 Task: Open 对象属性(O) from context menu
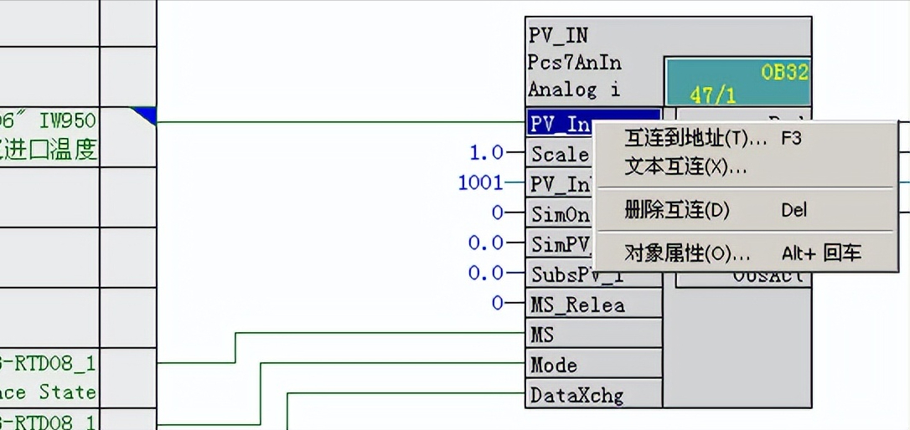pyautogui.click(x=687, y=253)
